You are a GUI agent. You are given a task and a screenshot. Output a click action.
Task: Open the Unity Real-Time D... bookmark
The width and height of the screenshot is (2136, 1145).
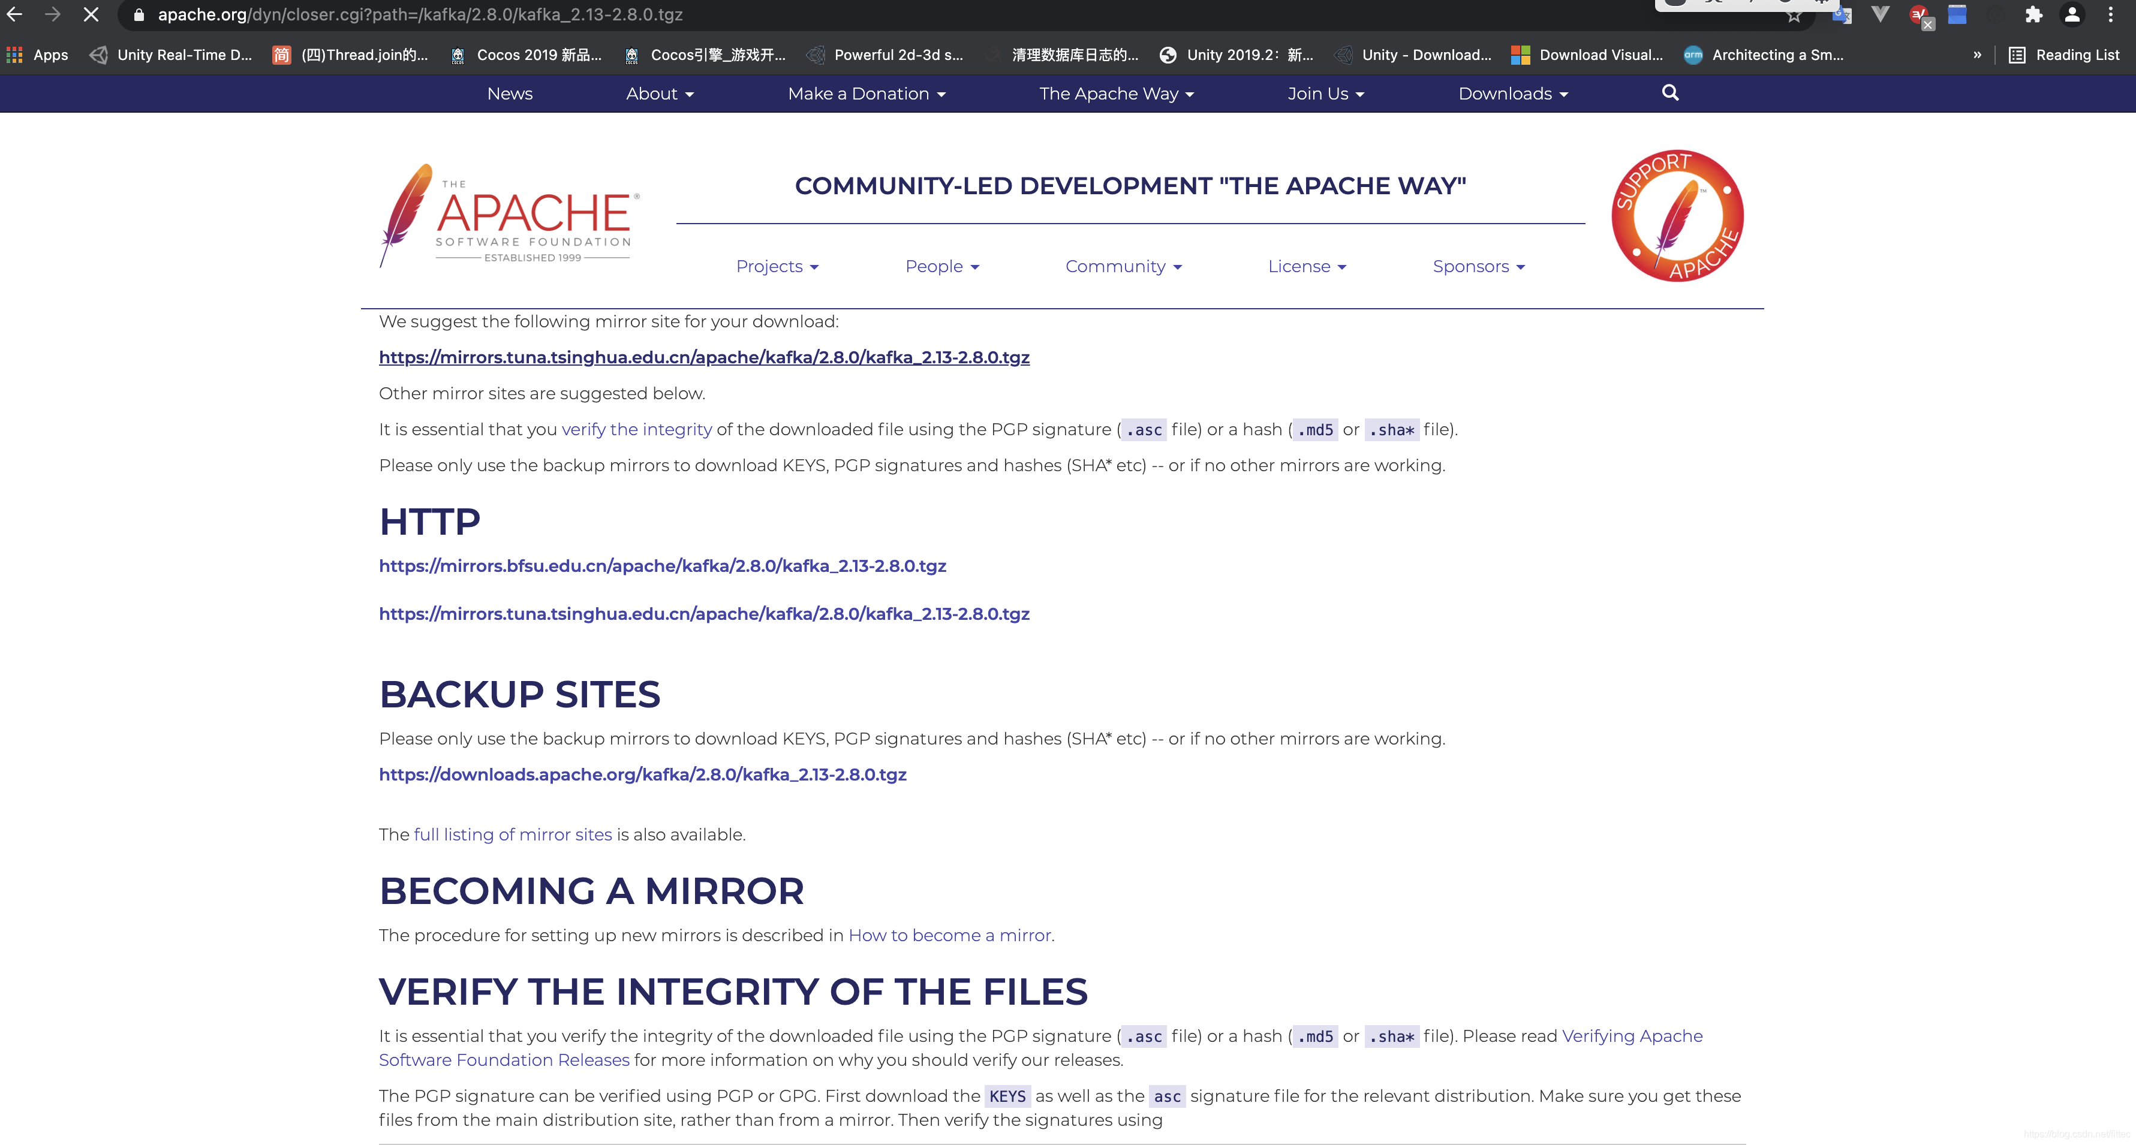coord(171,55)
